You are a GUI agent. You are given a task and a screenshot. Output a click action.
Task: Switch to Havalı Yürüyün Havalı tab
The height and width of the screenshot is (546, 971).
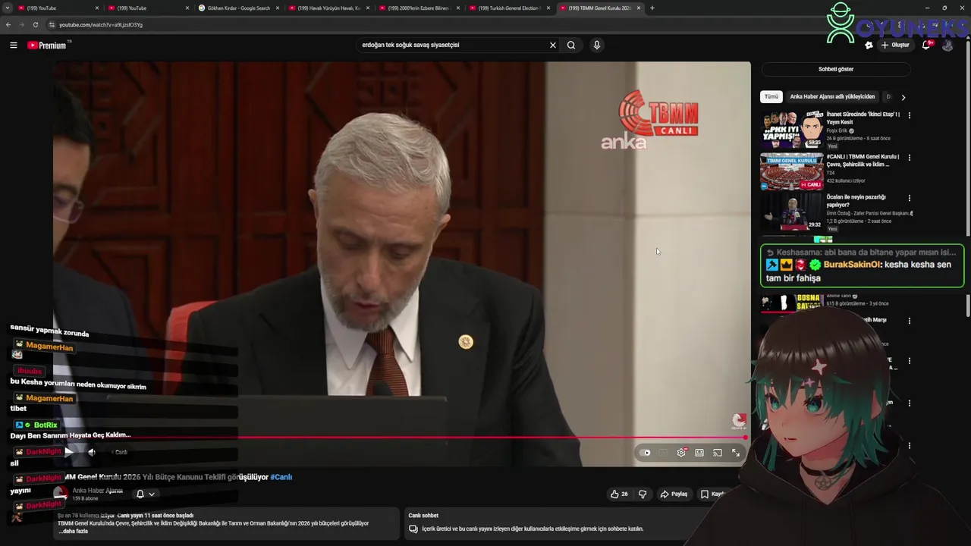coord(329,8)
